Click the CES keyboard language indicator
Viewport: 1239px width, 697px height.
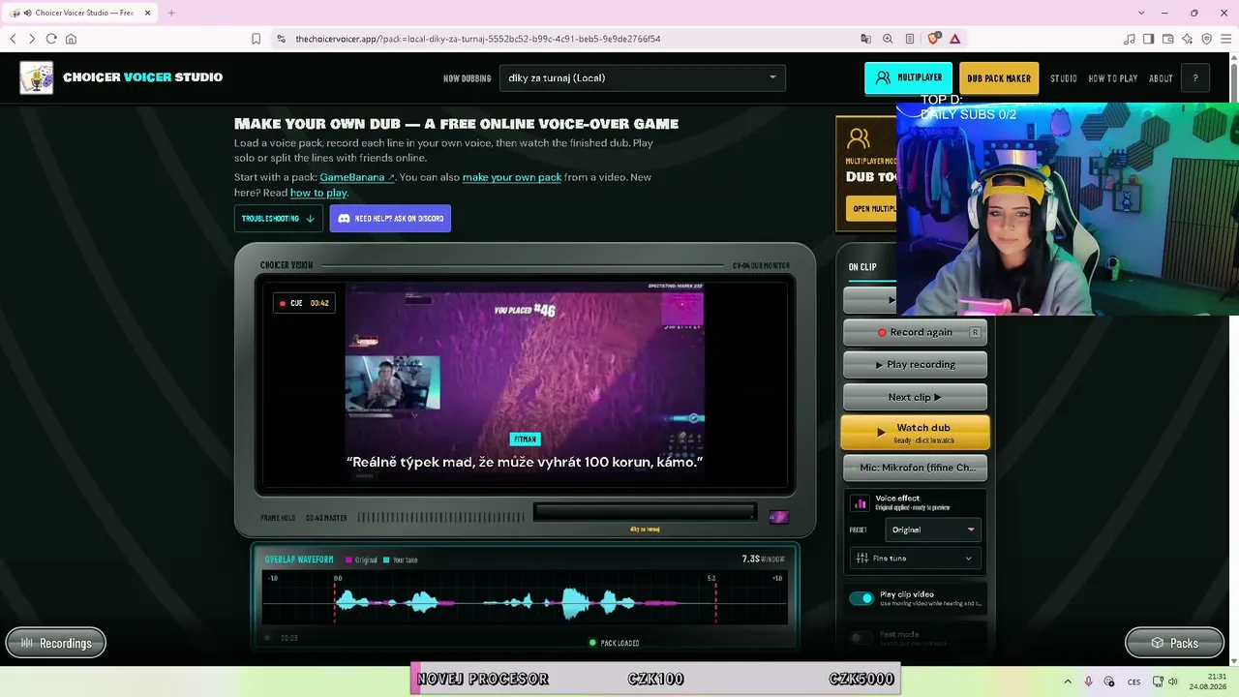(x=1133, y=682)
